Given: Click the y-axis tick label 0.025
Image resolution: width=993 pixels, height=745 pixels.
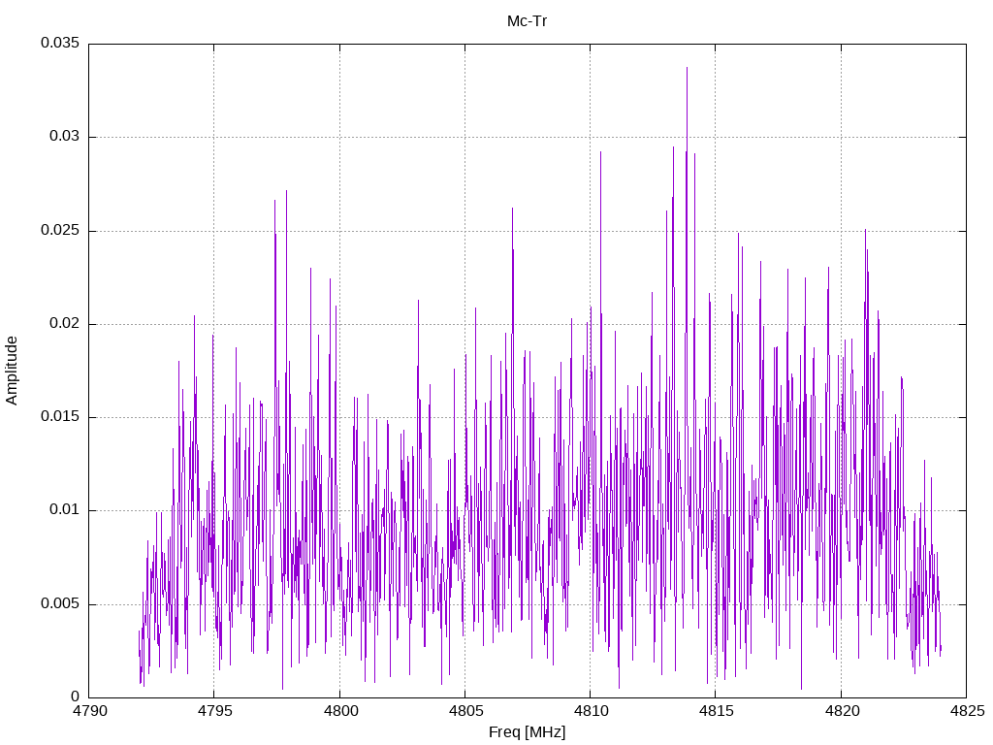Looking at the screenshot, I should coord(60,230).
